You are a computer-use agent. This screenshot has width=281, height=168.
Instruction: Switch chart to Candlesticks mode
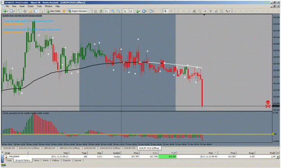coord(101,11)
